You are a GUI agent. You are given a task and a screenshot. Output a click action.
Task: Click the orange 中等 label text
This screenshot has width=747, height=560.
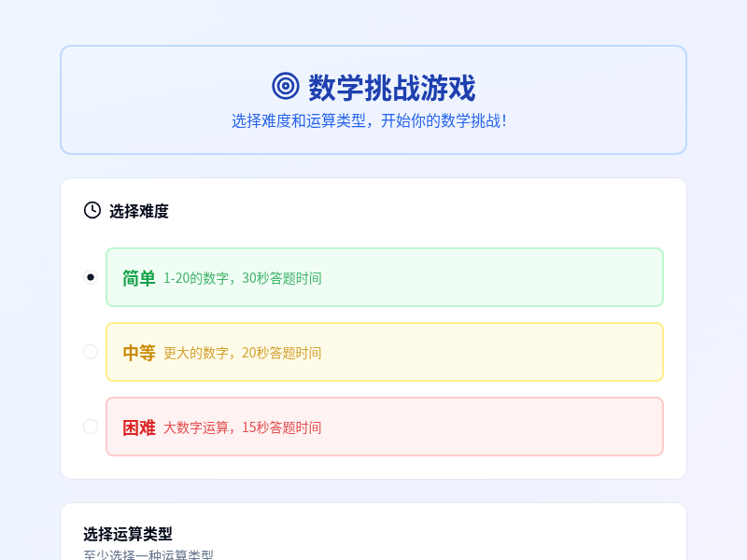click(x=139, y=353)
